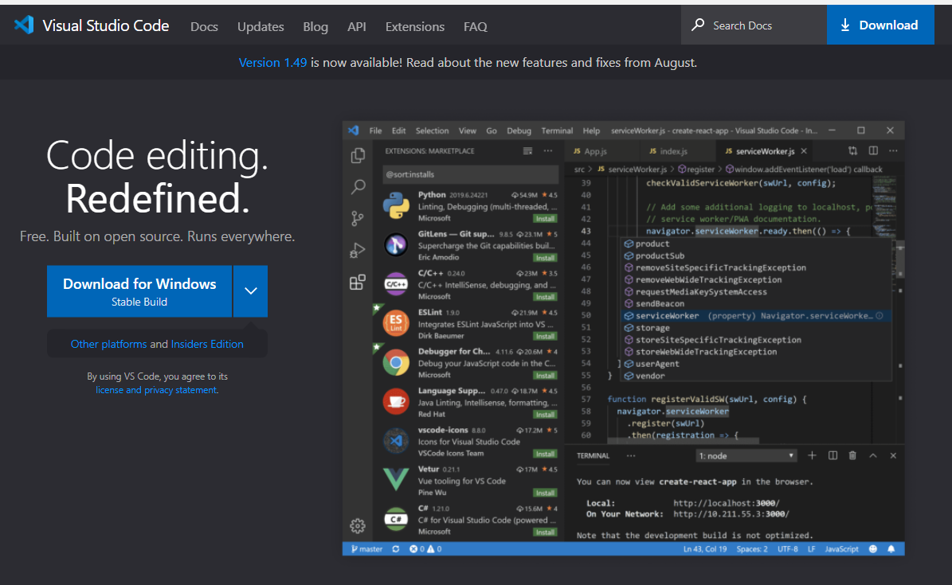This screenshot has height=585, width=952.
Task: Click the autocomplete list scrollbar
Action: click(899, 261)
